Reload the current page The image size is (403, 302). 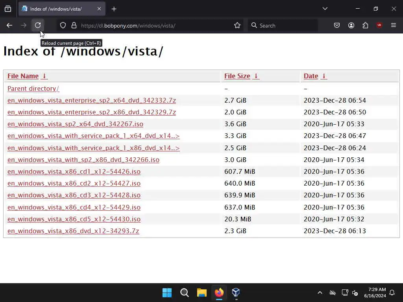38,25
